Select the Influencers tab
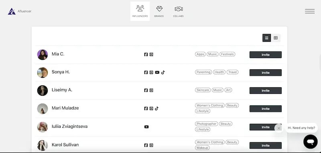321x153 pixels. (x=140, y=11)
